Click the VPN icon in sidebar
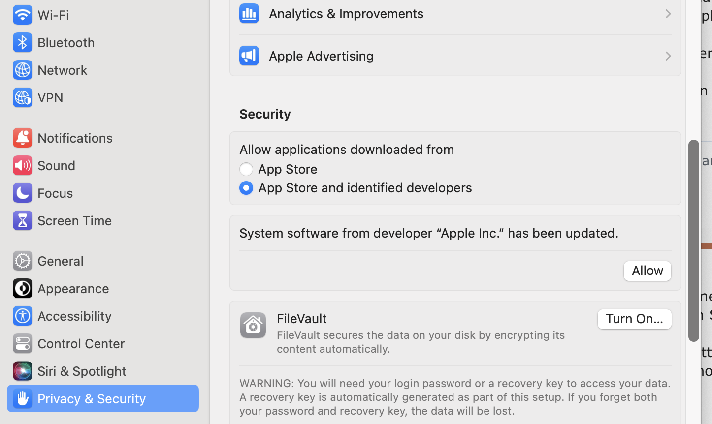Viewport: 712px width, 424px height. (x=22, y=97)
